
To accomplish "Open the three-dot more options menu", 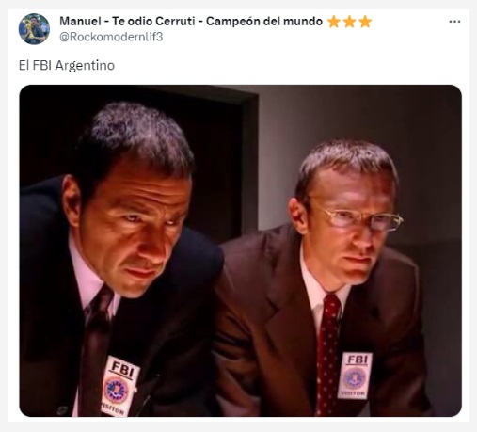I will coord(454,22).
